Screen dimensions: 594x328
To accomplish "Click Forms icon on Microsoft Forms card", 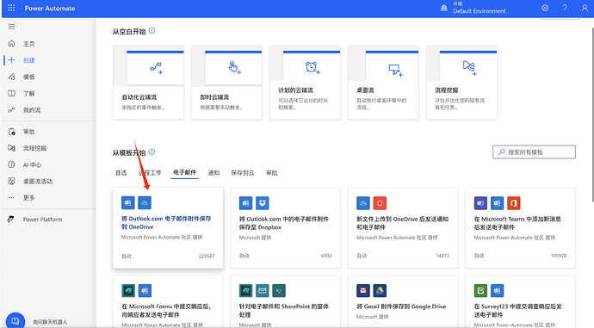I will 128,290.
